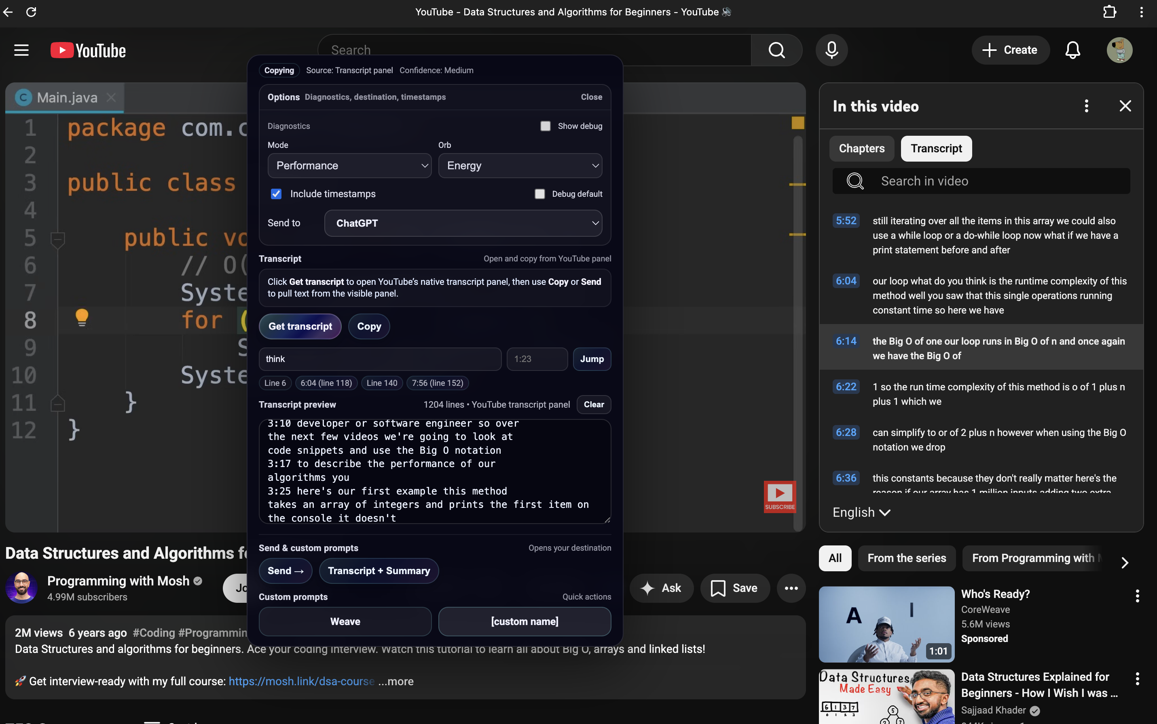
Task: Expand the Send to ChatGPT dropdown
Action: (x=463, y=223)
